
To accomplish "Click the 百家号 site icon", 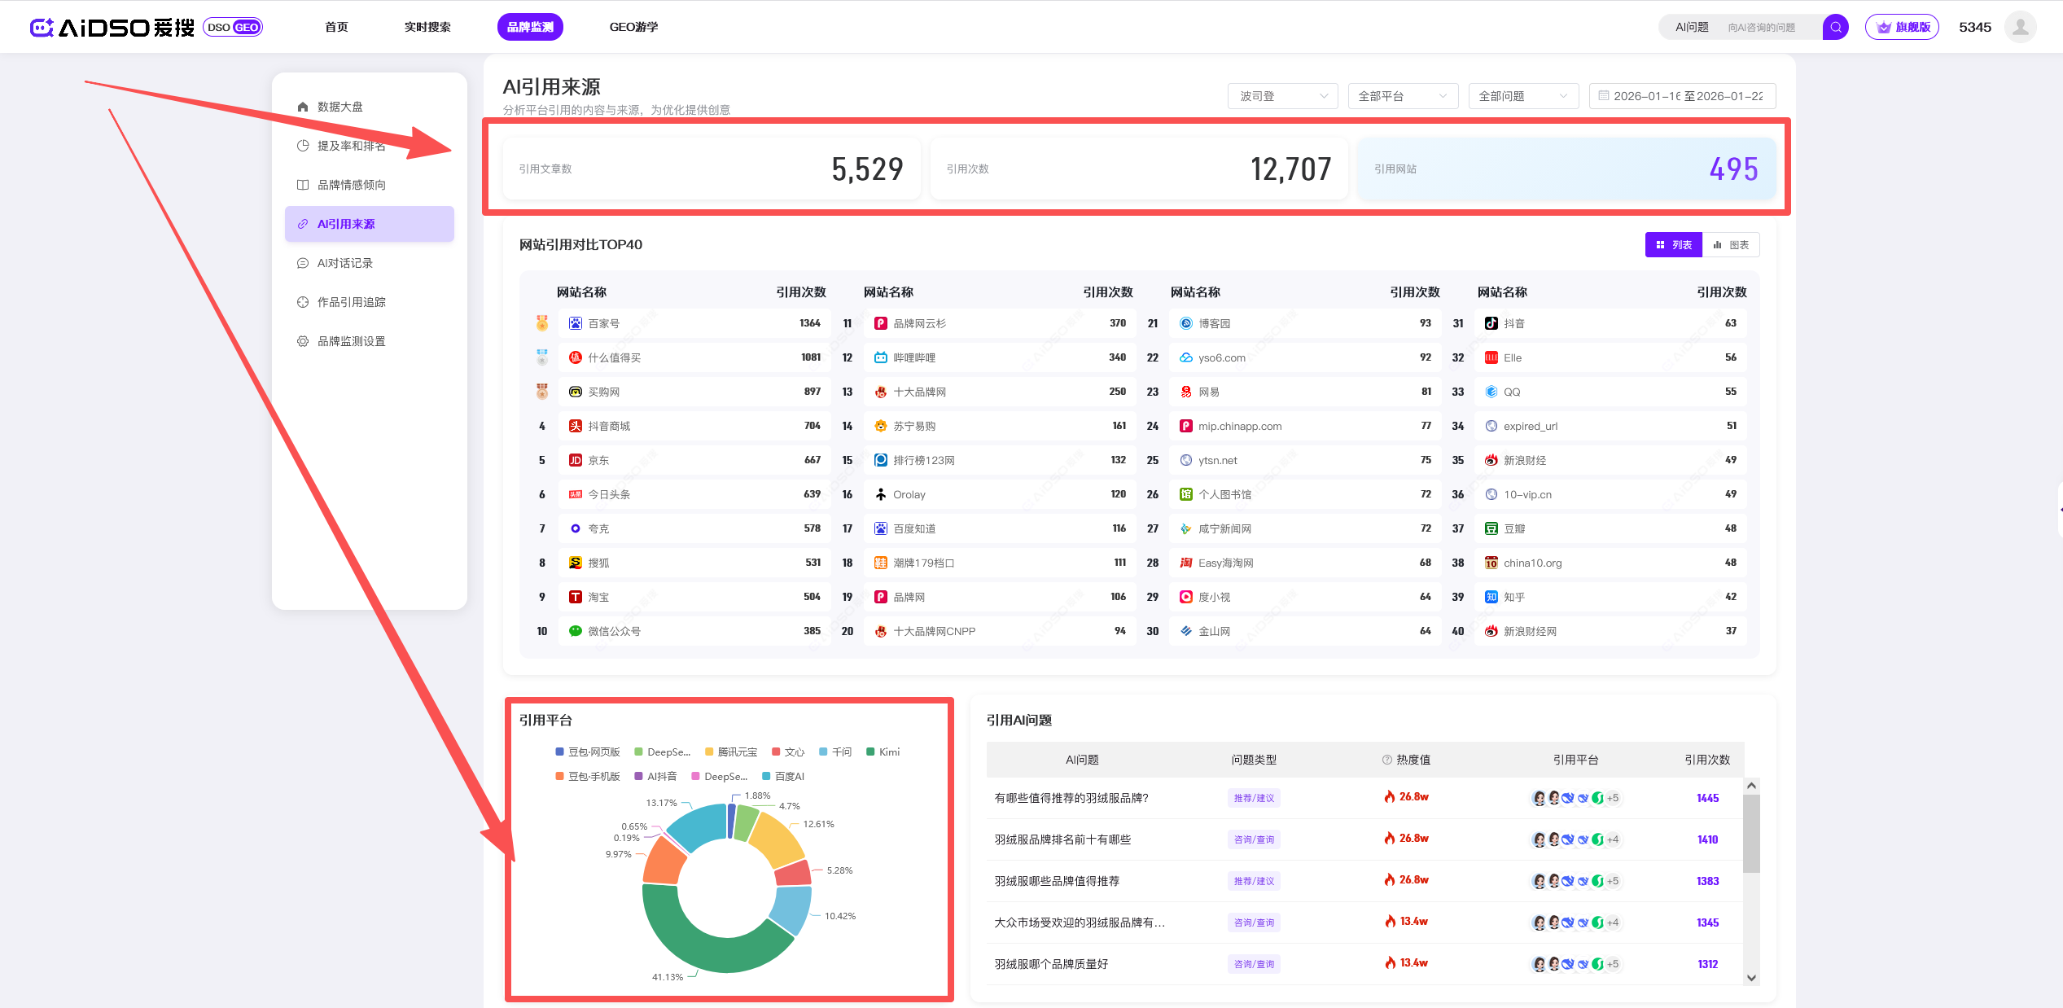I will (x=576, y=323).
